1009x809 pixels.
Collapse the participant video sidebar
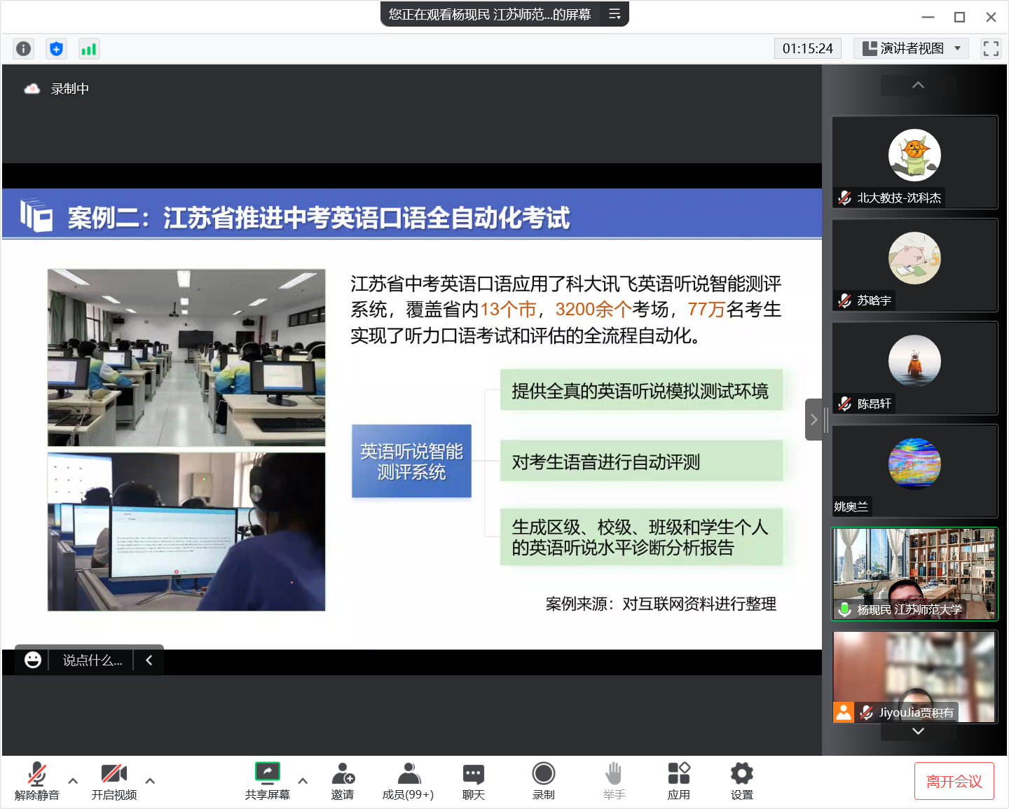click(814, 420)
